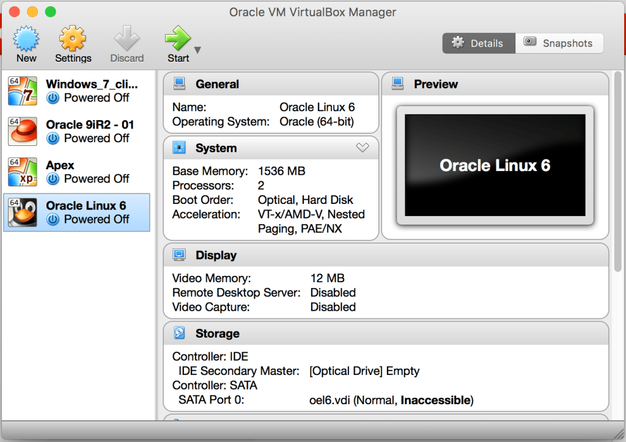Viewport: 626px width, 442px height.
Task: Click the VT-x/AMD-V acceleration value
Action: (311, 221)
